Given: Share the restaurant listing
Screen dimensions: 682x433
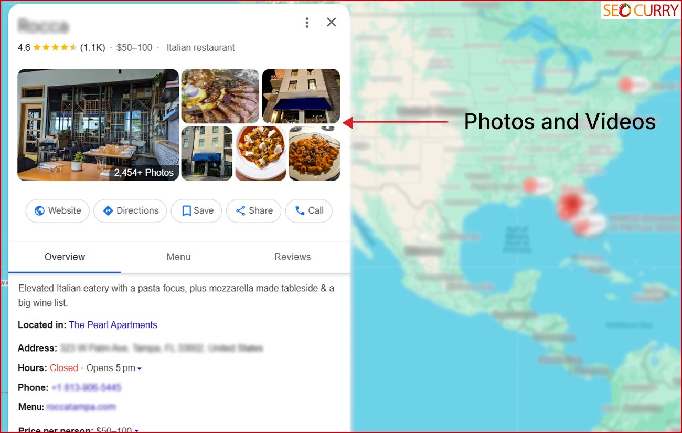Looking at the screenshot, I should pyautogui.click(x=254, y=210).
